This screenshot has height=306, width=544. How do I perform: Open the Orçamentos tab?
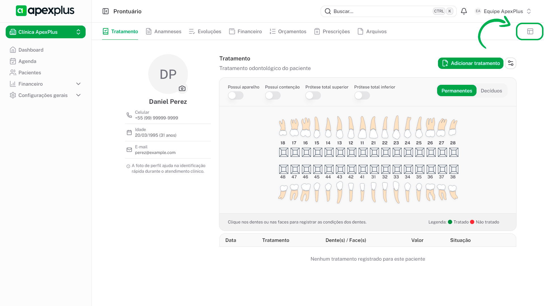tap(288, 31)
